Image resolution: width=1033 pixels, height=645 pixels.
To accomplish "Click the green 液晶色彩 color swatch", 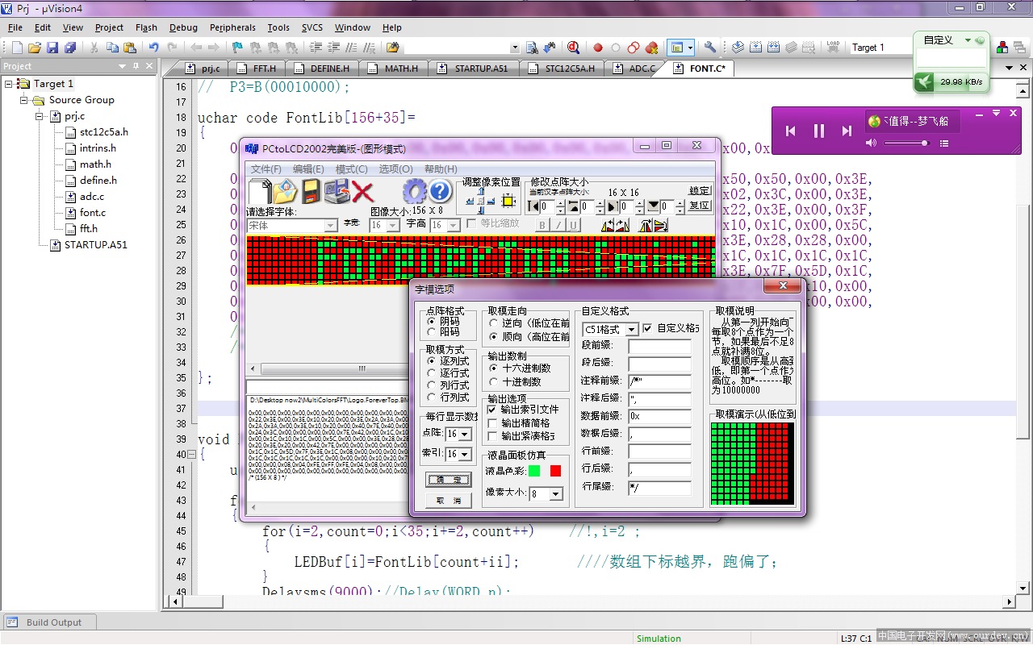I will coord(534,471).
